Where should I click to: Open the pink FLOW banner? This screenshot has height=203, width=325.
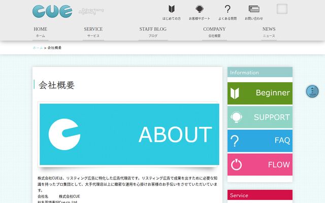pos(260,164)
